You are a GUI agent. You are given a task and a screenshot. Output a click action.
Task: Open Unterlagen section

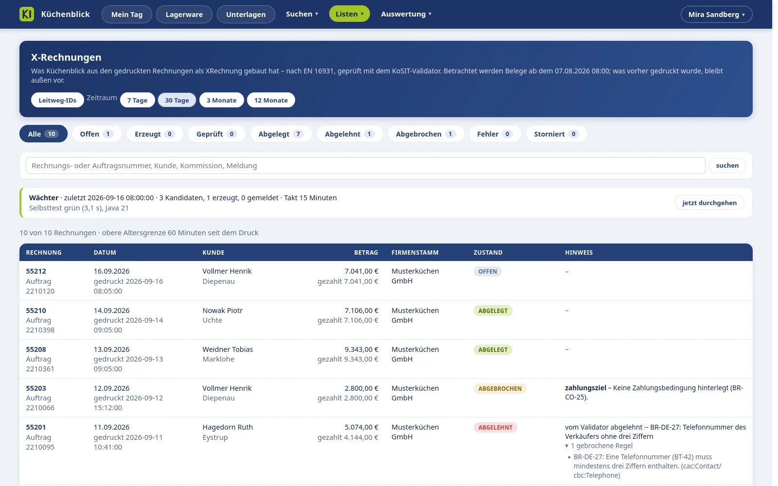(246, 14)
